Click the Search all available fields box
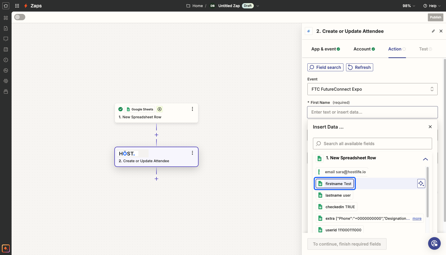Image resolution: width=446 pixels, height=255 pixels. tap(372, 144)
